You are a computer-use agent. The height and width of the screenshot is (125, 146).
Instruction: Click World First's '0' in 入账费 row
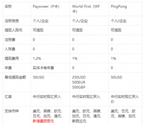(73, 49)
